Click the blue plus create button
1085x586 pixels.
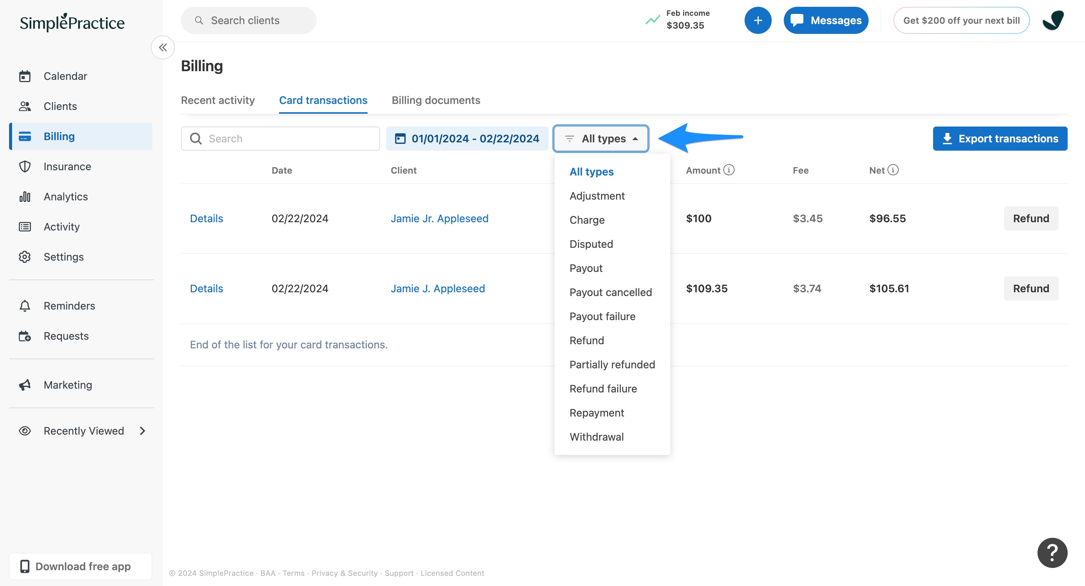758,20
